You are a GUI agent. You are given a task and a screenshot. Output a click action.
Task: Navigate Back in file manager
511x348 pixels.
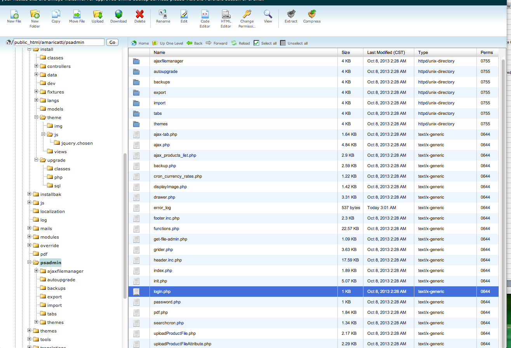pyautogui.click(x=195, y=43)
